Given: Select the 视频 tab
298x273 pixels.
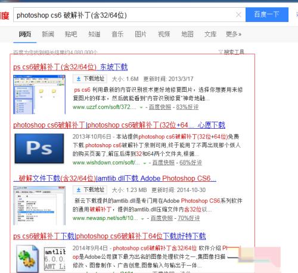Looking at the screenshot, I should (164, 34).
